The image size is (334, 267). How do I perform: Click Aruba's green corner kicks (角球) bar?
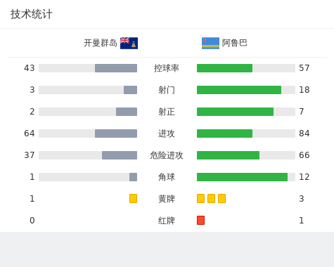[242, 177]
